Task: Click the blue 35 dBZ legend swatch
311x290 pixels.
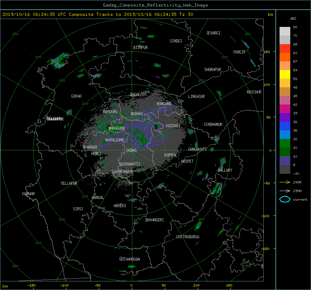Action: (x=285, y=126)
